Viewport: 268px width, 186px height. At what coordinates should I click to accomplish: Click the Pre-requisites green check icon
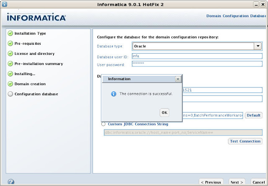10,44
